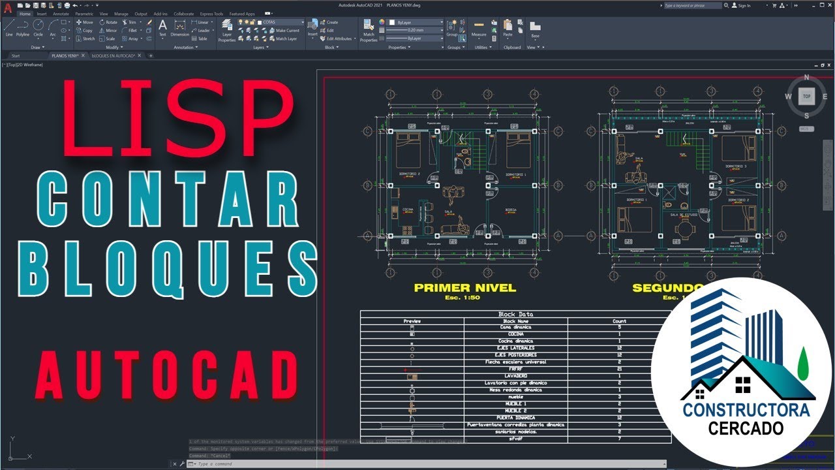This screenshot has height=470, width=835.
Task: Click the Rotate tool
Action: point(108,22)
